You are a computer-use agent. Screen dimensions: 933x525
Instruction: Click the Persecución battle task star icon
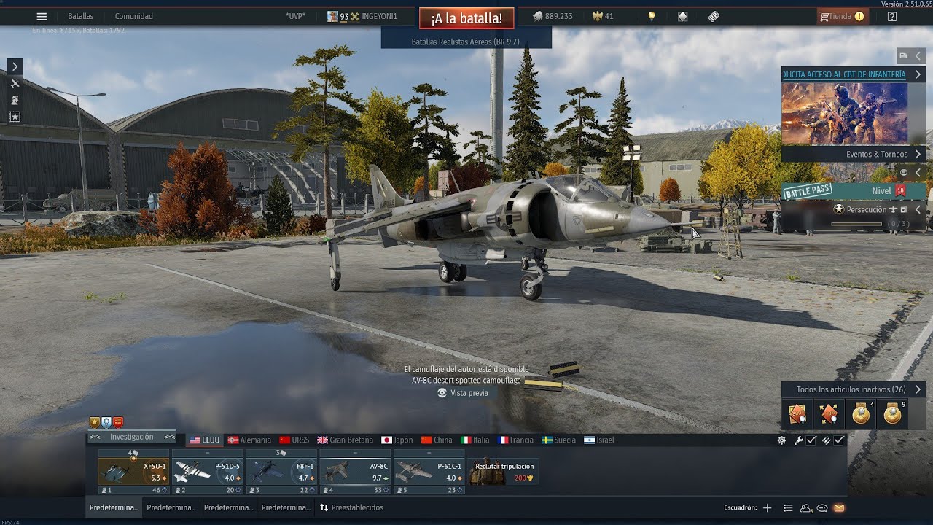[839, 209]
